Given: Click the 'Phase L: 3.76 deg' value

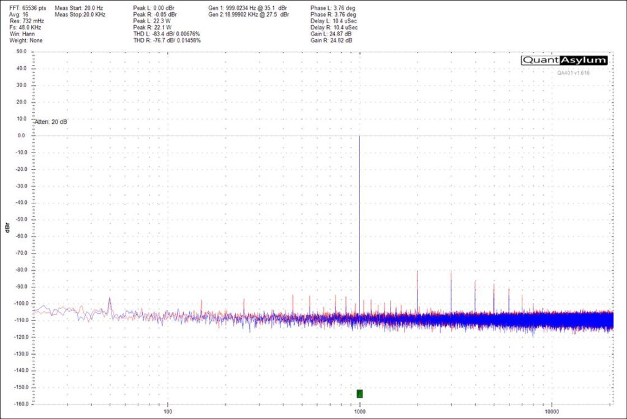Looking at the screenshot, I should tap(332, 8).
